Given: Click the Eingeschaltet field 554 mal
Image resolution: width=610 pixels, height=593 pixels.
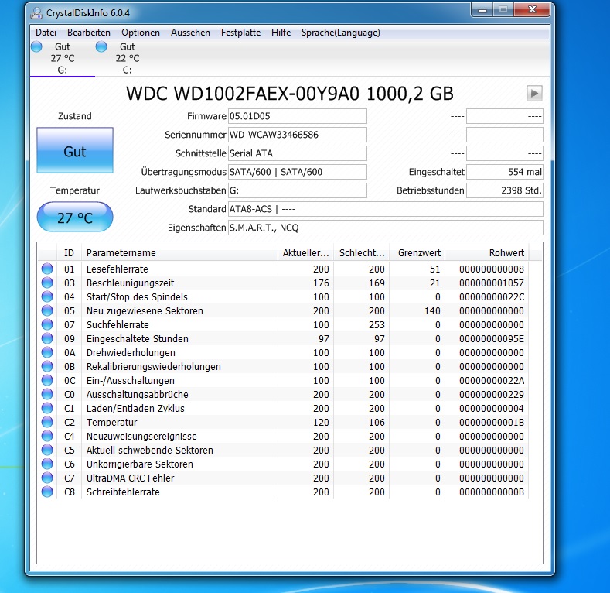Looking at the screenshot, I should (x=505, y=172).
